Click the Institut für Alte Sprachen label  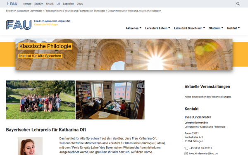pyautogui.click(x=40, y=56)
